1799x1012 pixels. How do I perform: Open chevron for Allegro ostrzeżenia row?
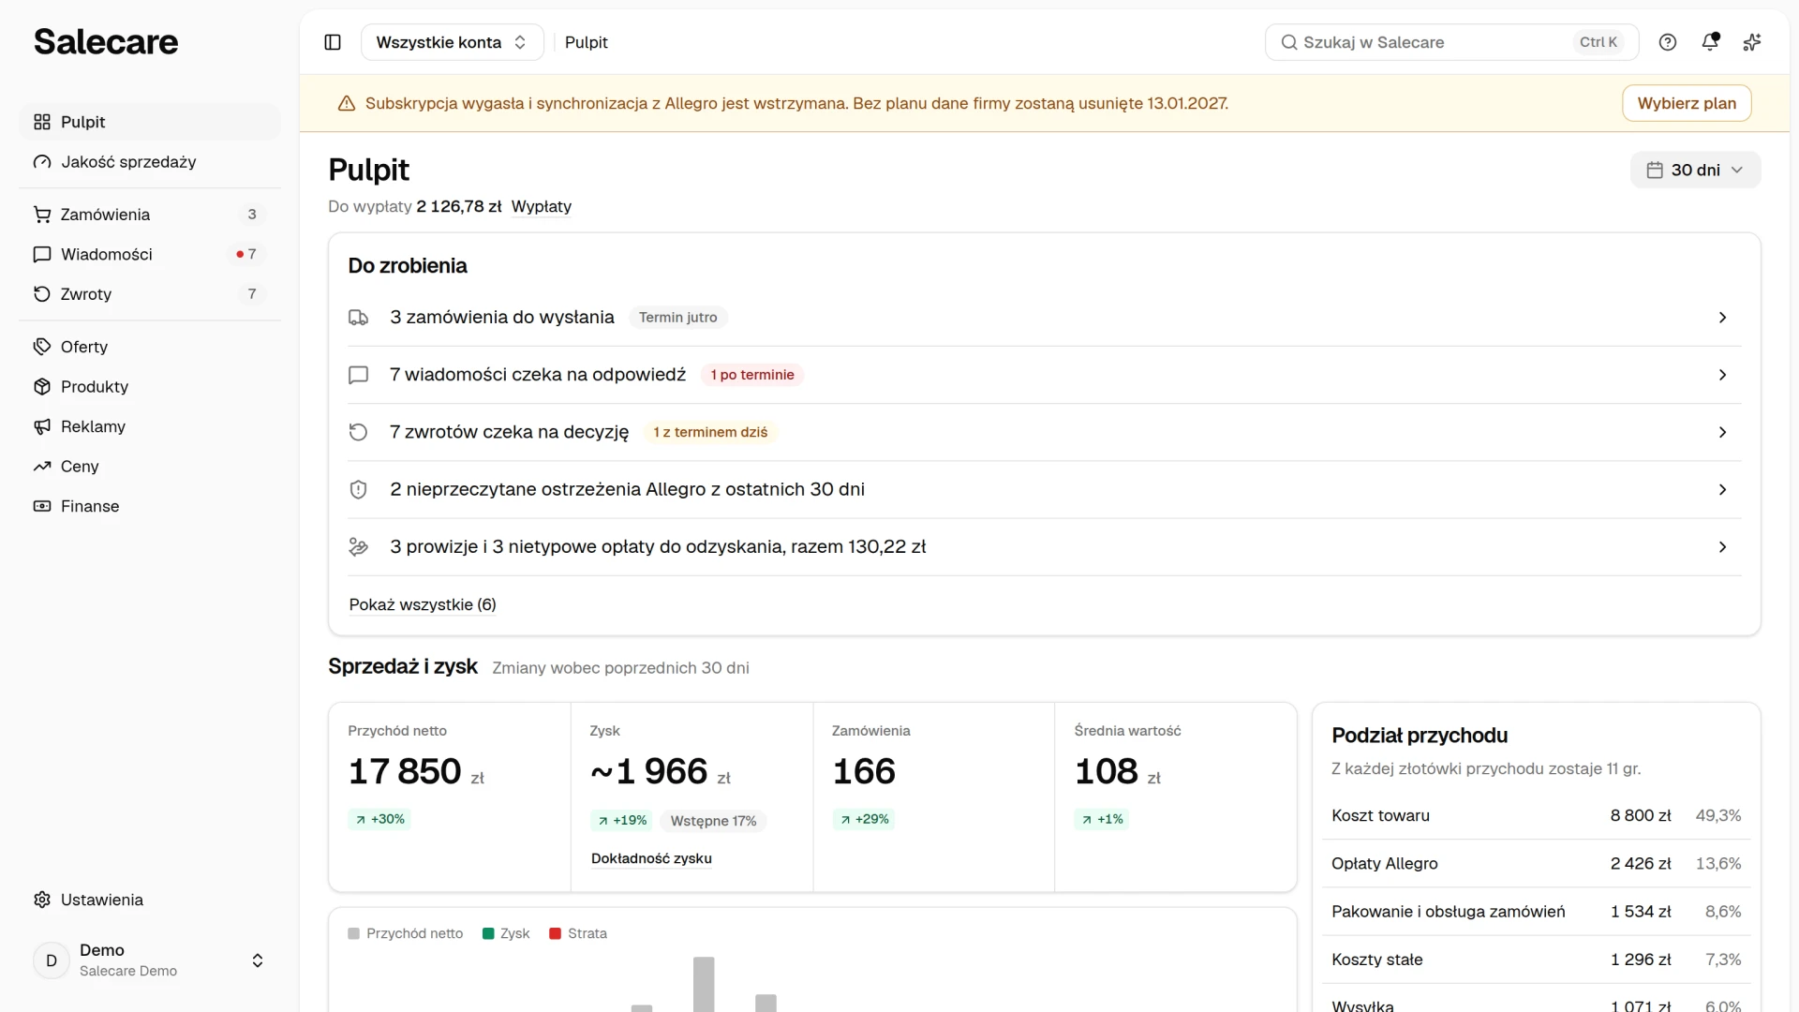tap(1722, 489)
